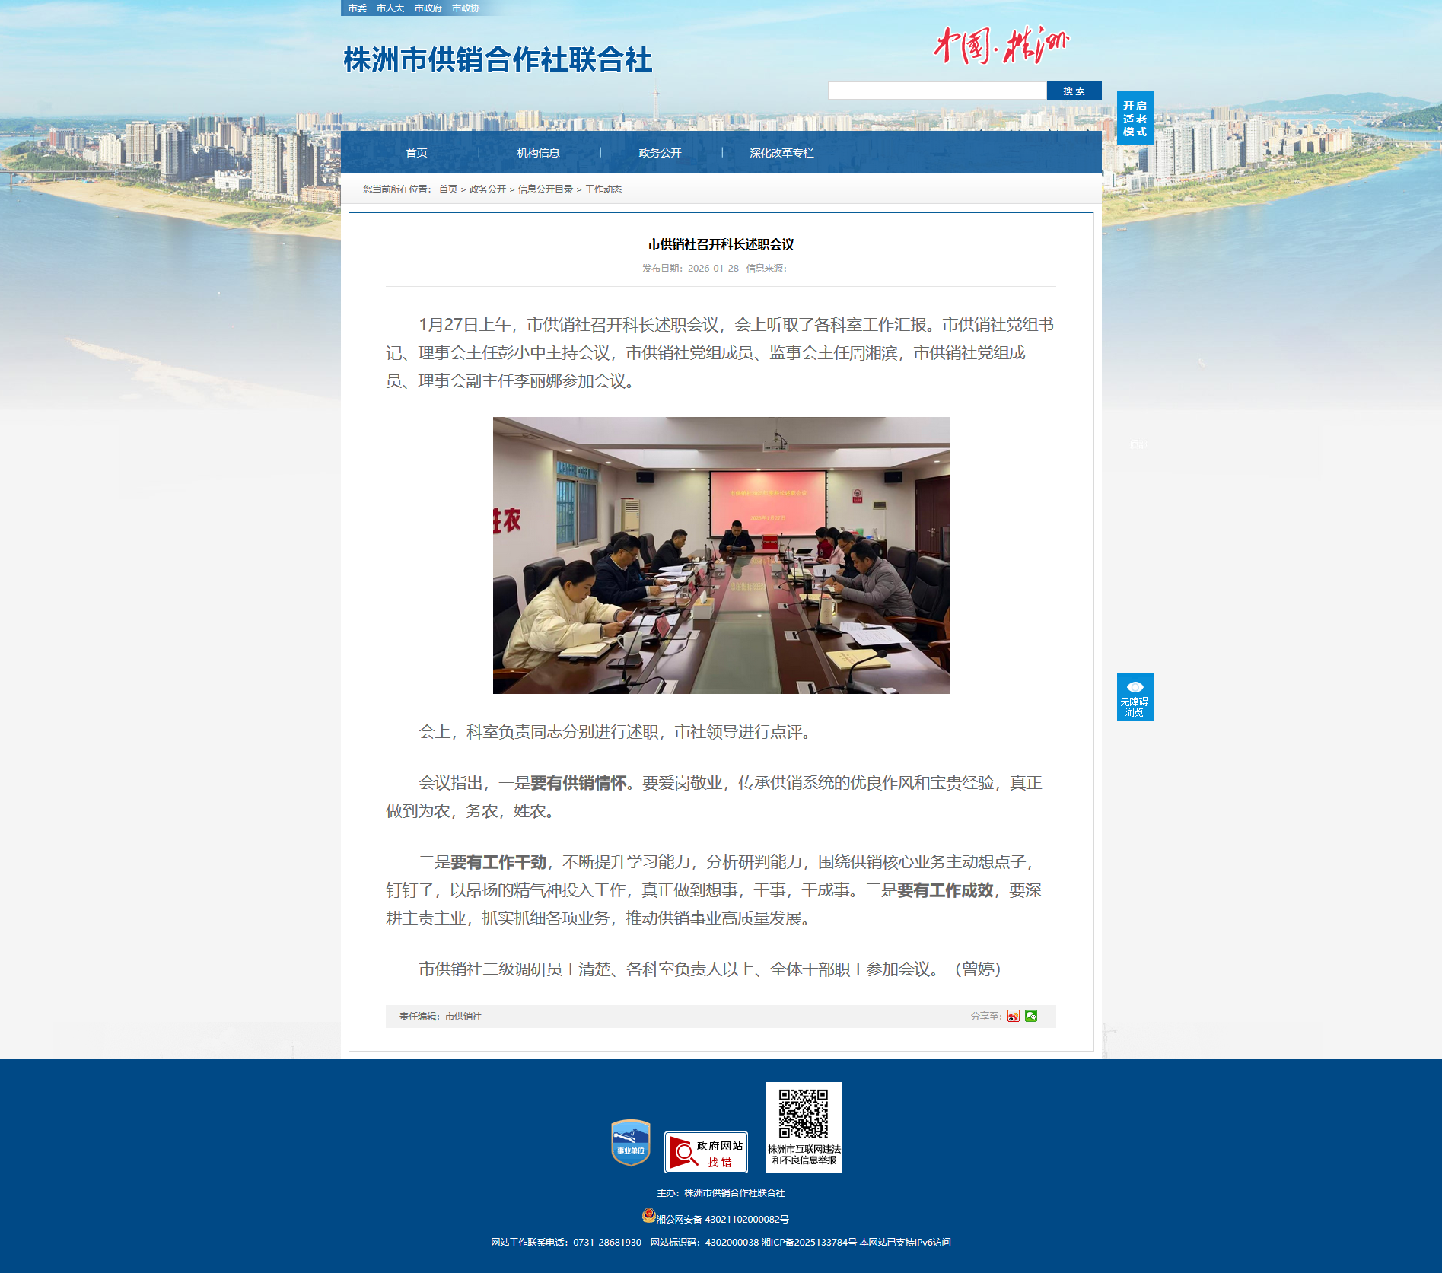Open the 首页 navigation menu item
The image size is (1442, 1273).
pos(416,153)
